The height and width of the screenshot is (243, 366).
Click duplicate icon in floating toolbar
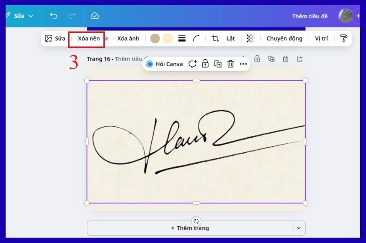click(218, 64)
